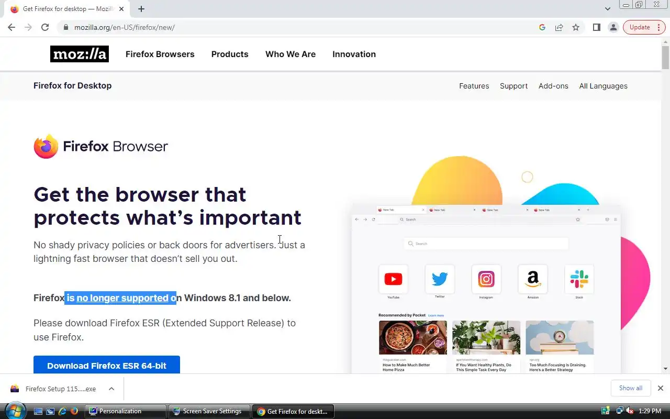Open the Chrome side panel
Image resolution: width=670 pixels, height=419 pixels.
click(x=596, y=27)
